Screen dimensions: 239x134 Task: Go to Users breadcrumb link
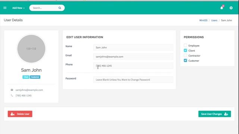point(214,20)
